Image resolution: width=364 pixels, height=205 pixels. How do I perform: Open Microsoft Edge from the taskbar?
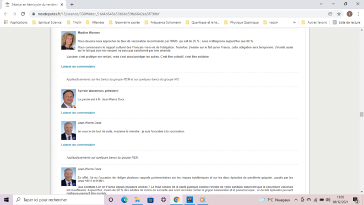point(124,199)
